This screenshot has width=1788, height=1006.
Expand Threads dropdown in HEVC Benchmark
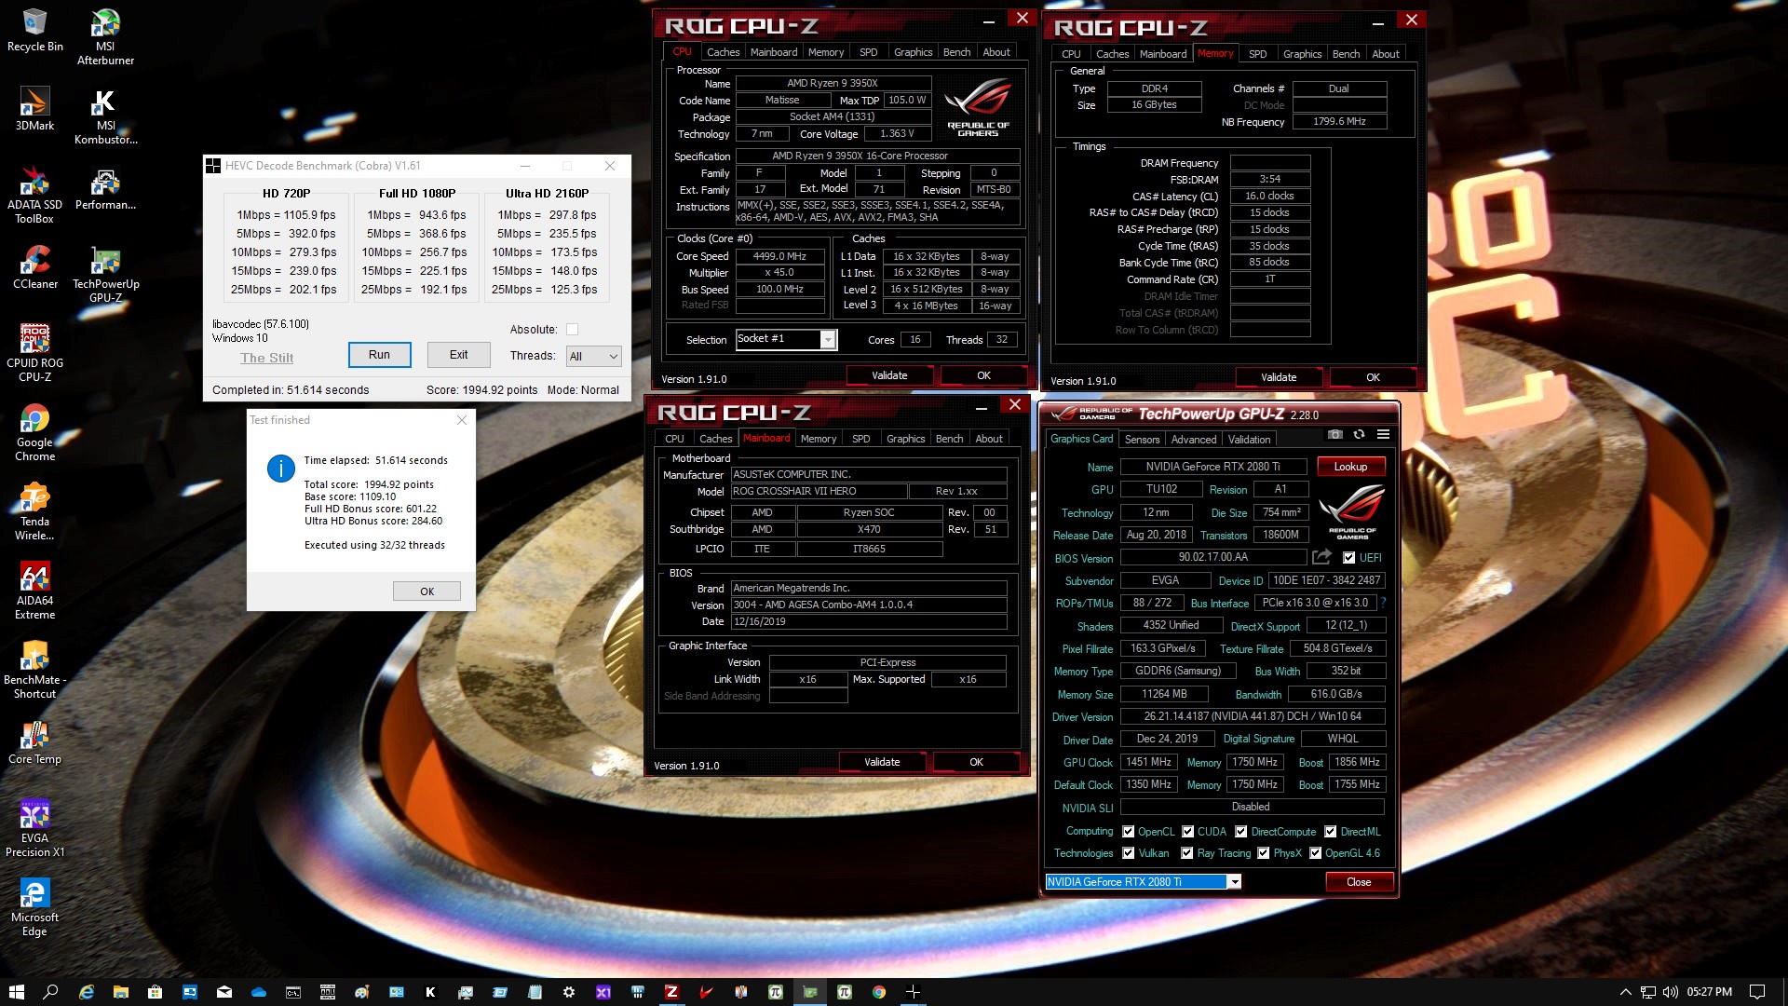[593, 356]
